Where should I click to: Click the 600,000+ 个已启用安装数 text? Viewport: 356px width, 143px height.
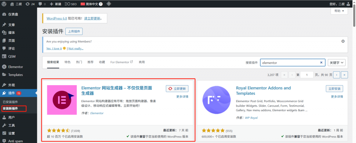(x=219, y=136)
